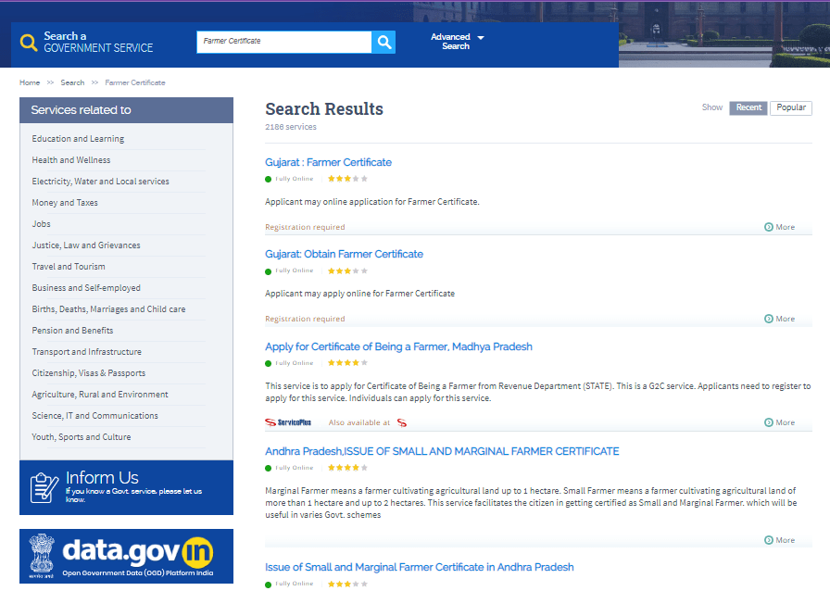The width and height of the screenshot is (830, 591).
Task: Open the data.gov.in banner
Action: coord(126,556)
